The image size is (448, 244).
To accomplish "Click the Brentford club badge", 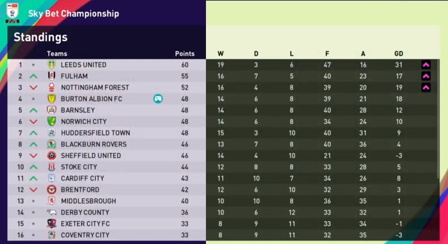I will pyautogui.click(x=52, y=190).
